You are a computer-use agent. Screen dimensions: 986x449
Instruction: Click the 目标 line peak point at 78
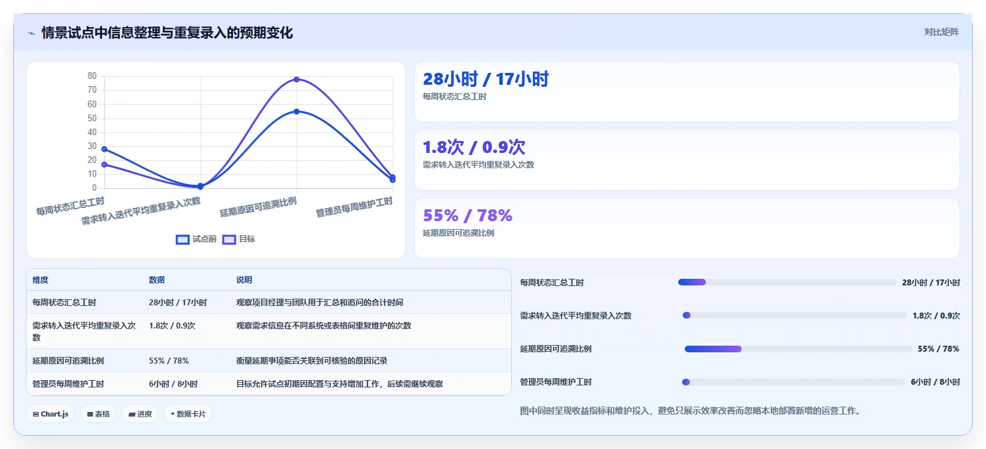pos(297,79)
